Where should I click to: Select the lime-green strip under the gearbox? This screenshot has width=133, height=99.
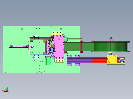click(x=116, y=64)
